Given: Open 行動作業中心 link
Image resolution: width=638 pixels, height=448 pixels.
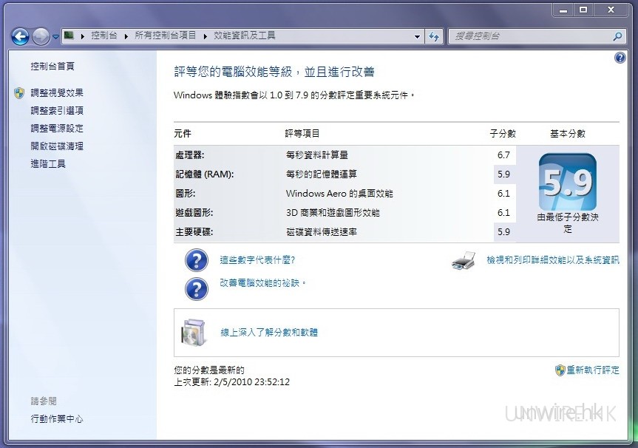Looking at the screenshot, I should click(x=57, y=418).
